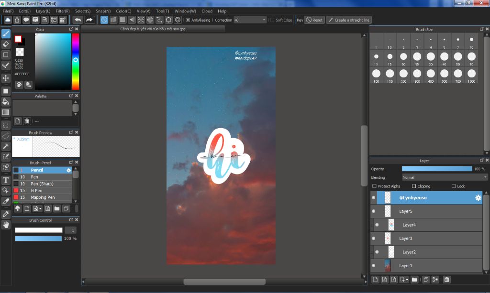The image size is (490, 293).
Task: Enable Clipping checkbox
Action: pyautogui.click(x=414, y=186)
